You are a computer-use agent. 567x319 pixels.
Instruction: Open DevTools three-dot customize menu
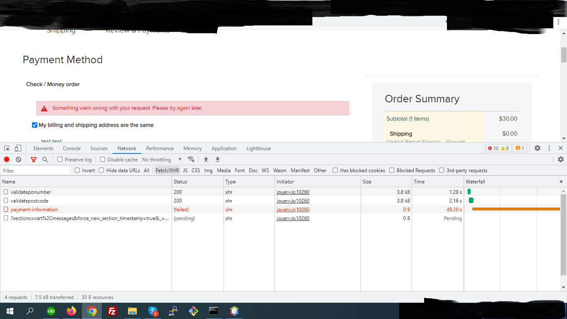(549, 148)
